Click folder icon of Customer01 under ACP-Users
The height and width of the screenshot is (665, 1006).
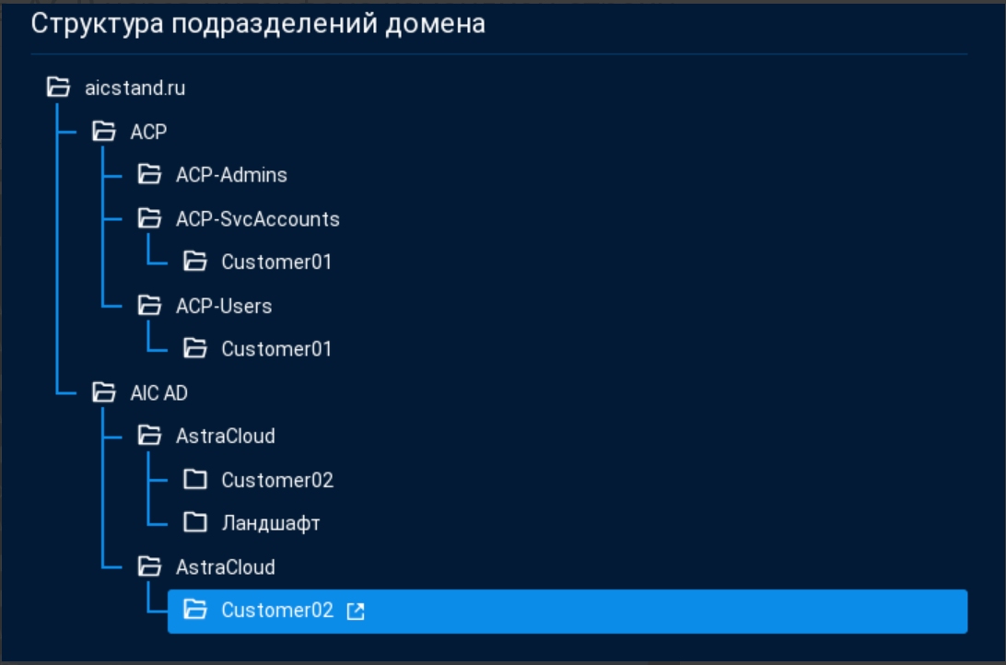tap(194, 349)
